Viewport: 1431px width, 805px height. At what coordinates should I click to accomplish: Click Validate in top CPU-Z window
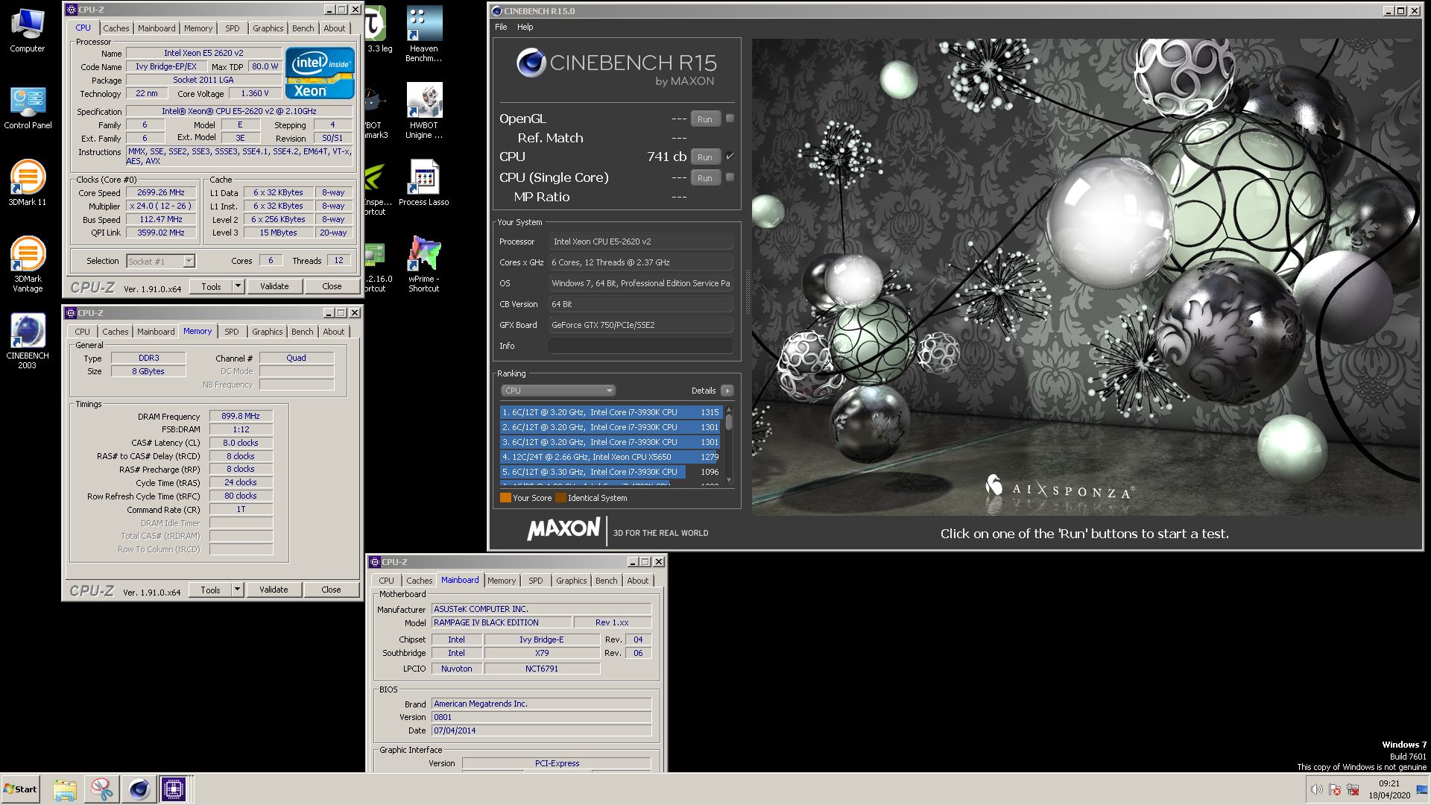coord(274,286)
